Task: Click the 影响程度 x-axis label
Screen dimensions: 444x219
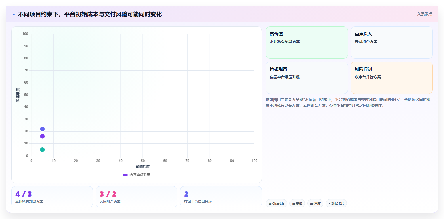Action: (x=143, y=167)
